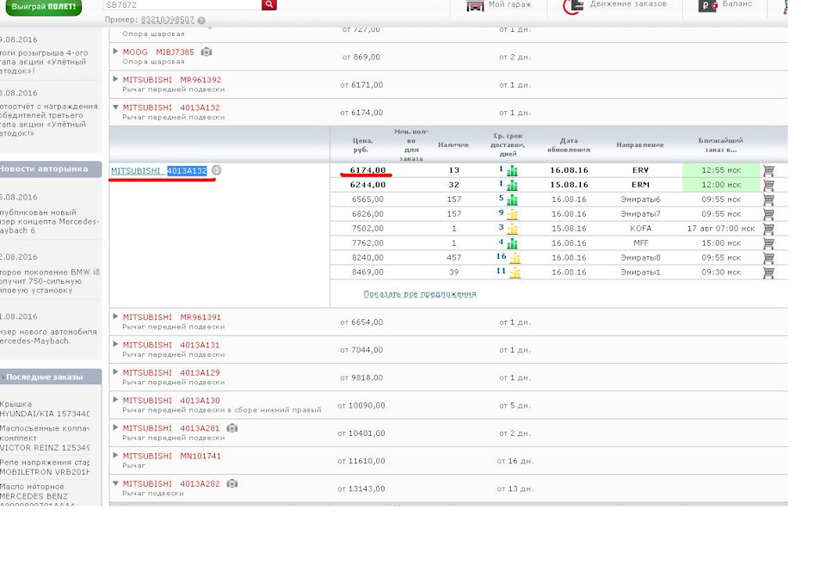The image size is (826, 583).
Task: Add the 6565,00 Эмираты6 offer to cart
Action: pos(768,199)
